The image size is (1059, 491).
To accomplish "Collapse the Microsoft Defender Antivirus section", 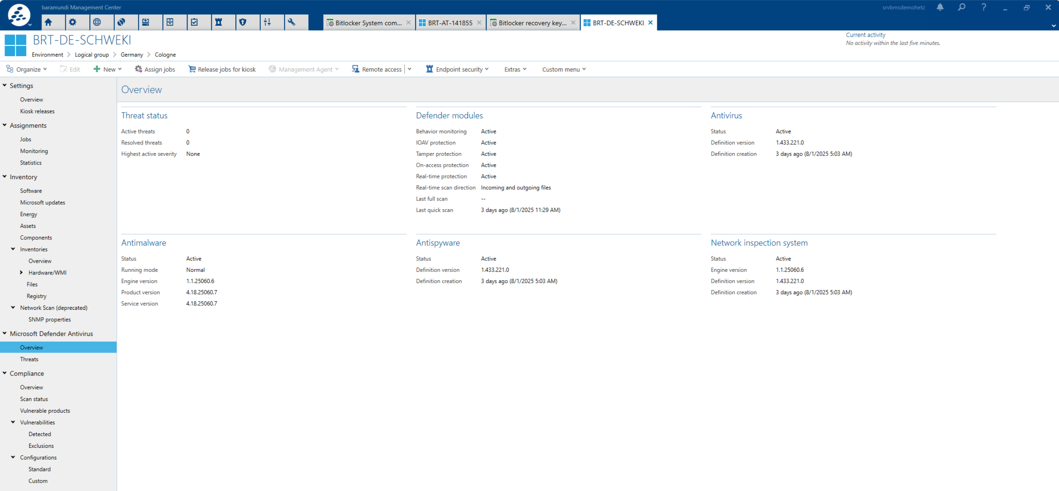I will tap(5, 333).
